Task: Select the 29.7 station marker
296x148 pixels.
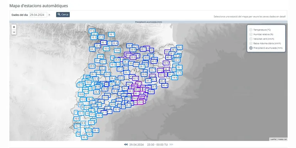Action: point(142,66)
